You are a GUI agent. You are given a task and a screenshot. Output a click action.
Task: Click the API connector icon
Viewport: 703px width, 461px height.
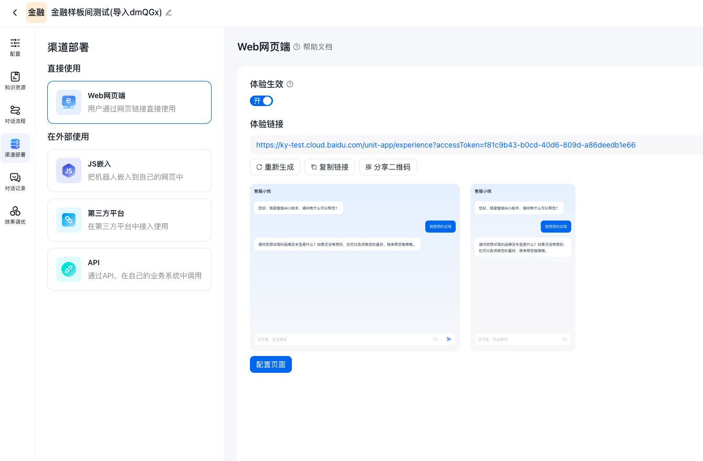click(69, 269)
